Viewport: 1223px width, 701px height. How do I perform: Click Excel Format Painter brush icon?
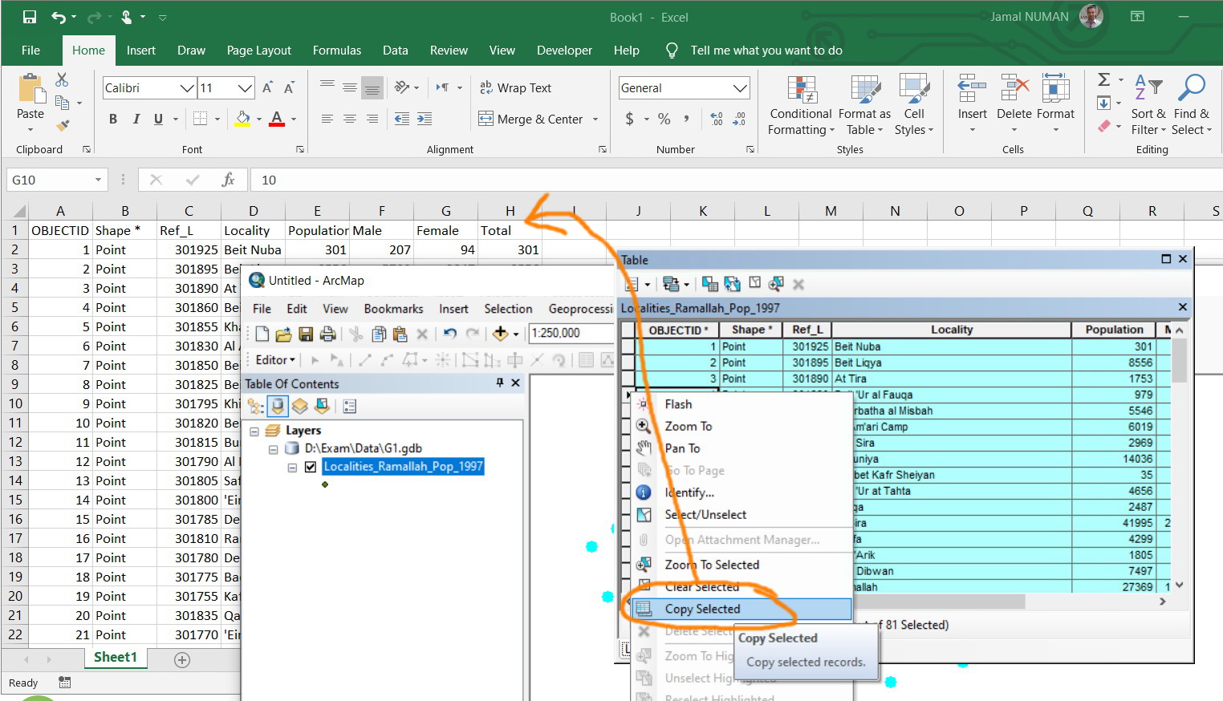(63, 125)
